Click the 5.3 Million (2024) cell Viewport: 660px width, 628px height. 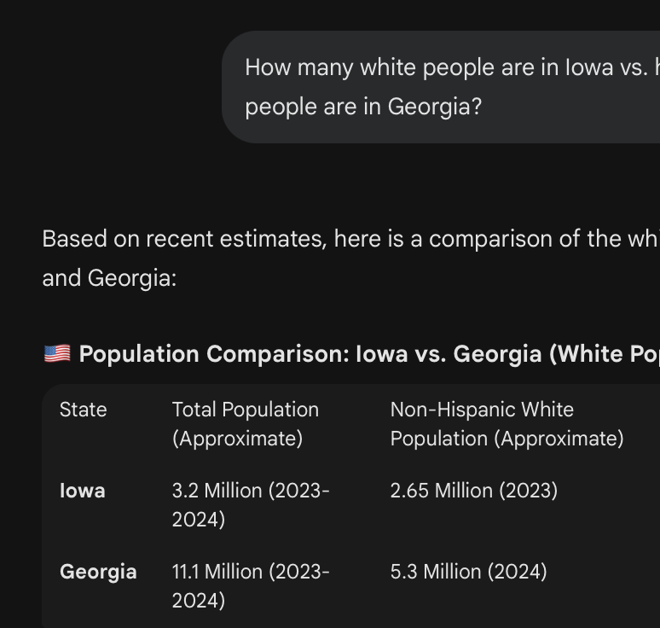(468, 572)
